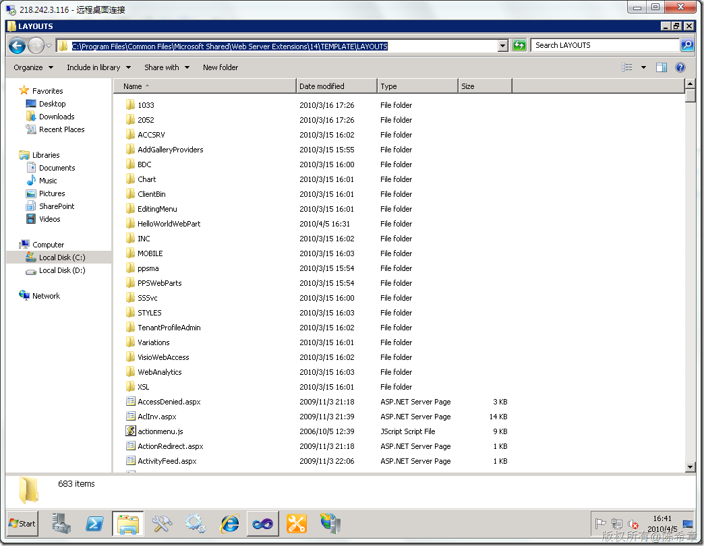Open the Start menu
Image resolution: width=704 pixels, height=546 pixels.
point(22,524)
